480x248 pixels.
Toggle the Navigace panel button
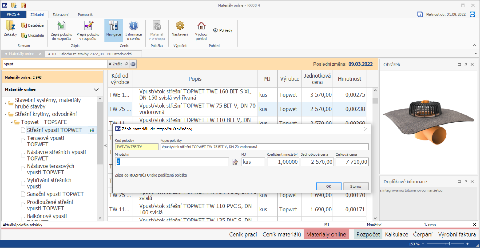point(114,30)
